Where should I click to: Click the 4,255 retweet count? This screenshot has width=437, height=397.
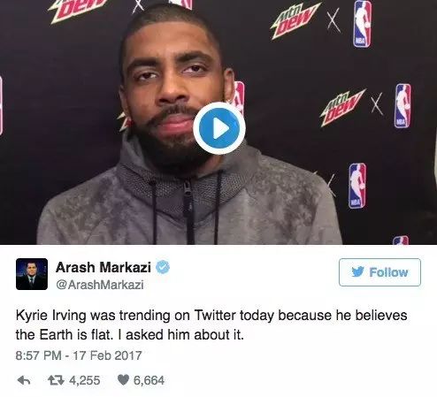(x=85, y=380)
